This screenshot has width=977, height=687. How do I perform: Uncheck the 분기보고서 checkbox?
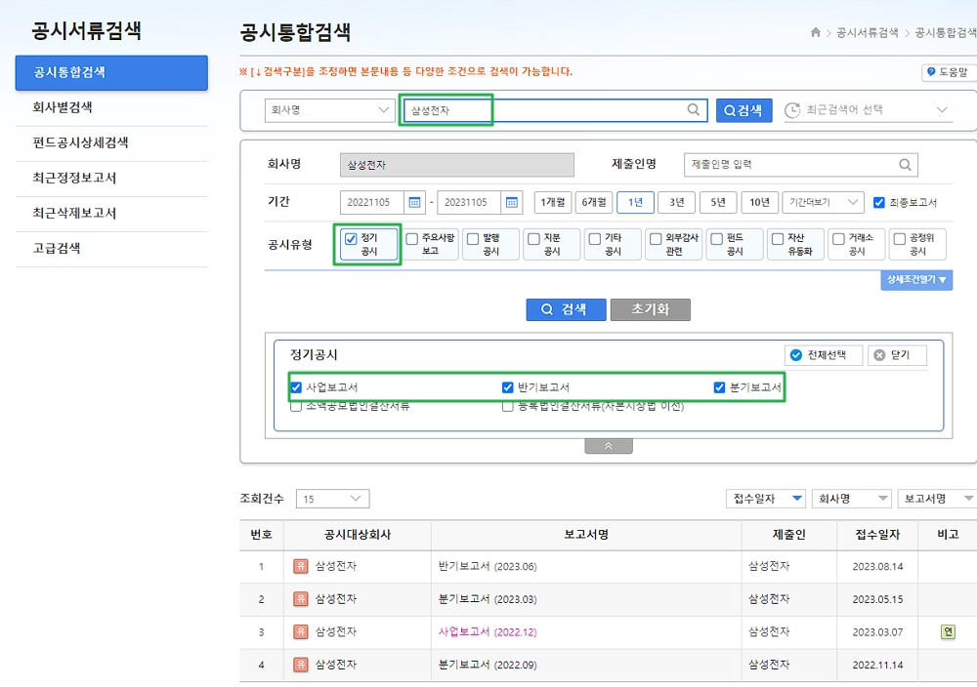click(720, 387)
